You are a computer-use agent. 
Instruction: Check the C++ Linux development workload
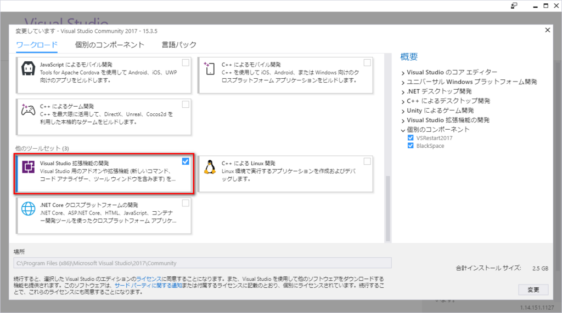(367, 161)
